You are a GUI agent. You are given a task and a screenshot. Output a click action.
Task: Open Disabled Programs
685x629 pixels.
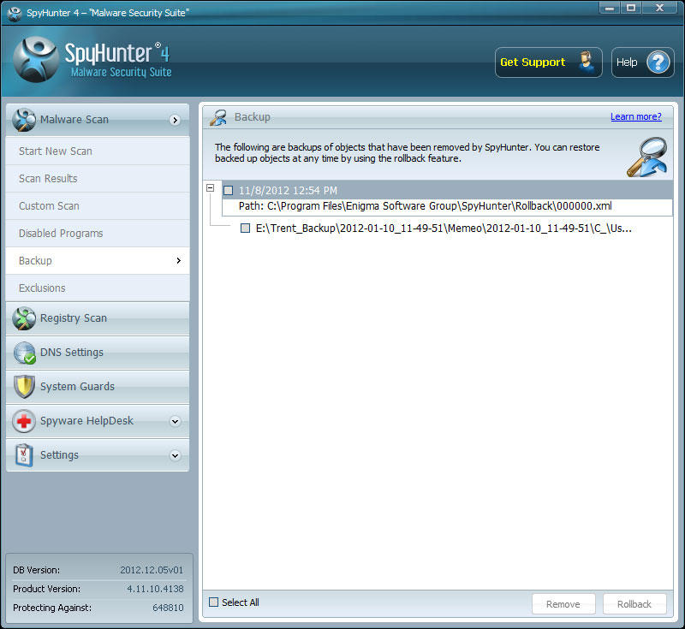98,234
